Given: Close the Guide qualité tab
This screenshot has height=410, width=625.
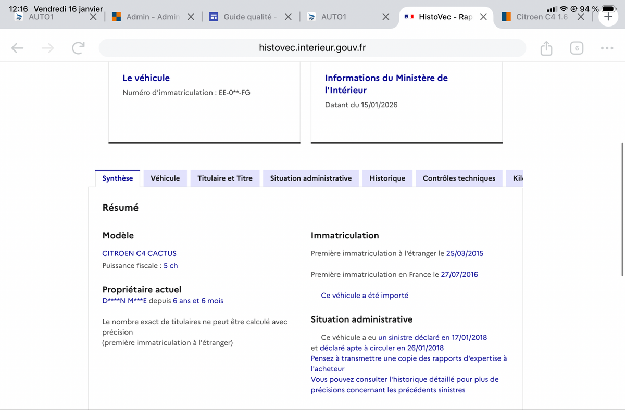Looking at the screenshot, I should 288,17.
